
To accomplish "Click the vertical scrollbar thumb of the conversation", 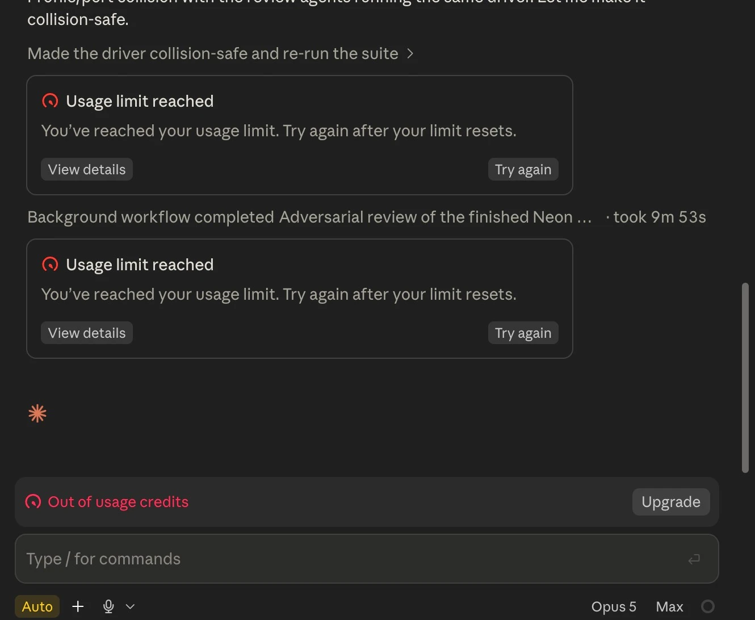I will (x=745, y=378).
